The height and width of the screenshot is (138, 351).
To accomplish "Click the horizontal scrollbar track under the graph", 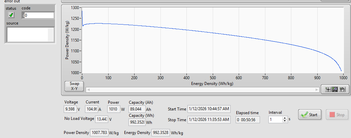I will pyautogui.click(x=202, y=90).
